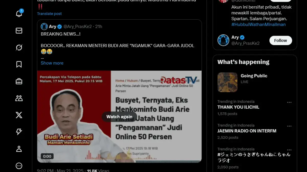Click 11.8K Views count

(x=98, y=170)
